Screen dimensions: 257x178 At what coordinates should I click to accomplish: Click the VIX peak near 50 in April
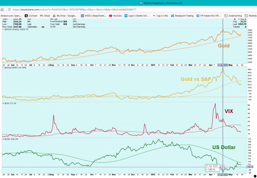point(215,104)
